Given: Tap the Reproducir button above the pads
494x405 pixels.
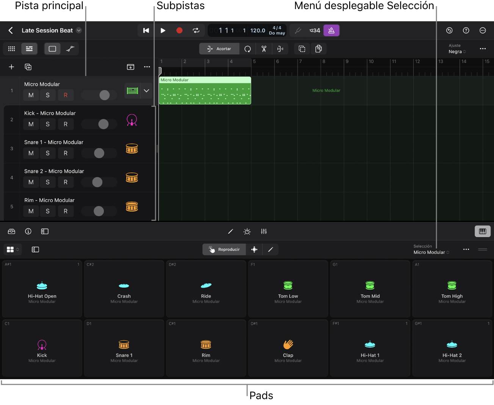Looking at the screenshot, I should click(x=224, y=249).
